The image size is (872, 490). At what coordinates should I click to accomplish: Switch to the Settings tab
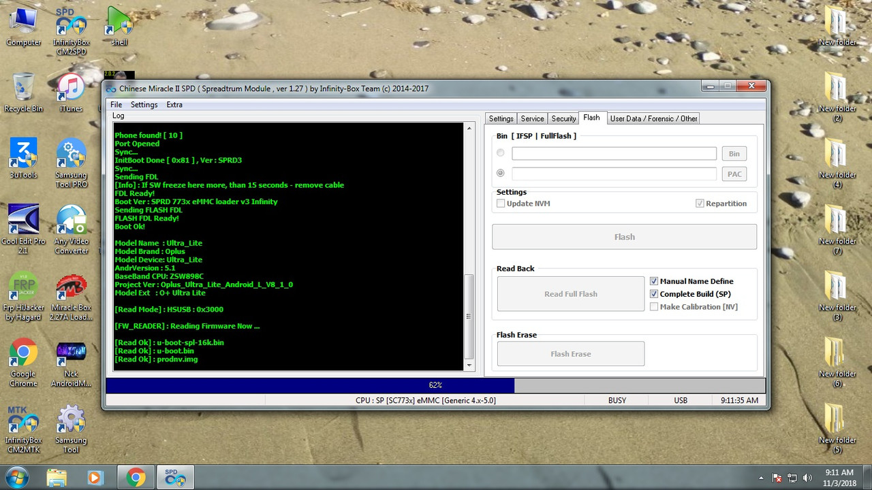click(x=501, y=118)
